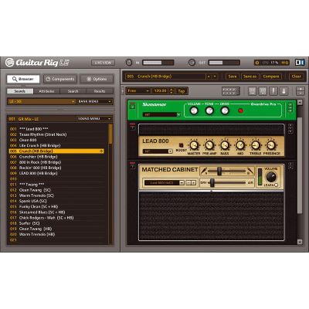Turn the Skreamer VOLUME knob
This screenshot has height=309, width=309.
pos(194,110)
